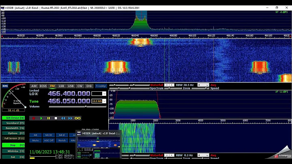
Task: Click the upper RF Zoom slider
Action: [173, 88]
